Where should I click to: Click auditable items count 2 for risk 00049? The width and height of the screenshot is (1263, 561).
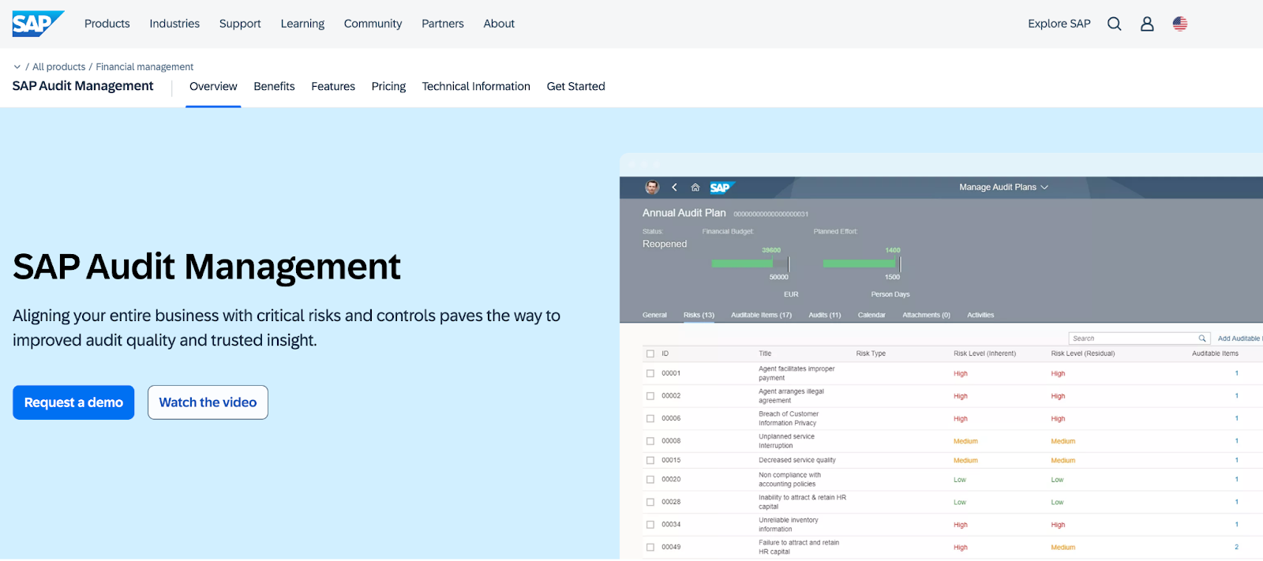click(1236, 547)
